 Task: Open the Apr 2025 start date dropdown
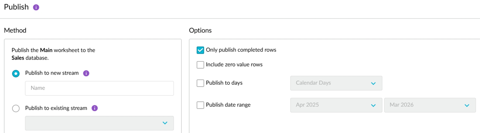pos(336,105)
